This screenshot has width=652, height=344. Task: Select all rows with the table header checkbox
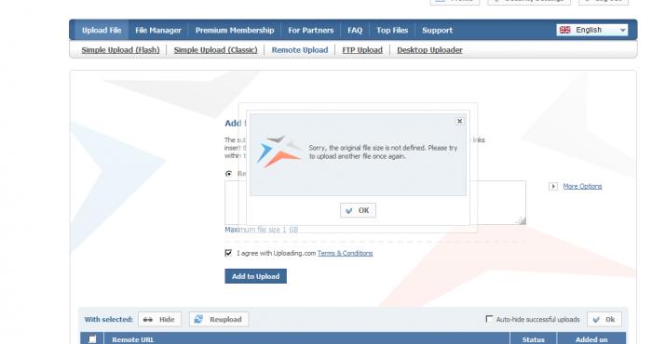click(x=92, y=339)
